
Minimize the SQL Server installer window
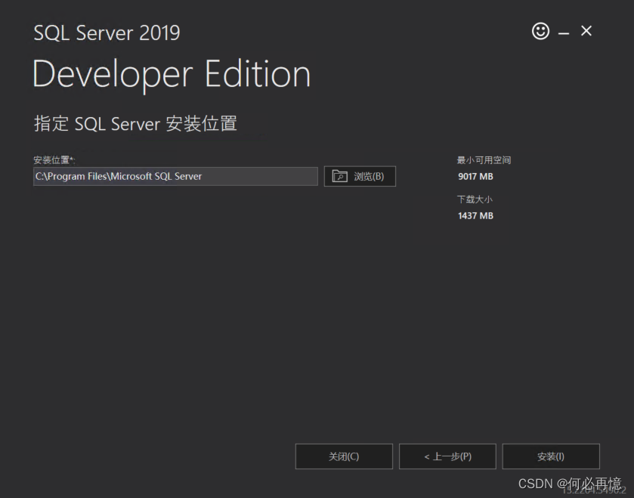tap(564, 33)
